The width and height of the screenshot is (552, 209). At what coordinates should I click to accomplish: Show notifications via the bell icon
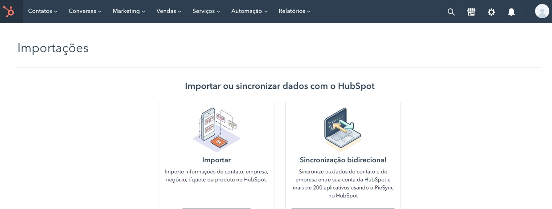click(x=511, y=12)
